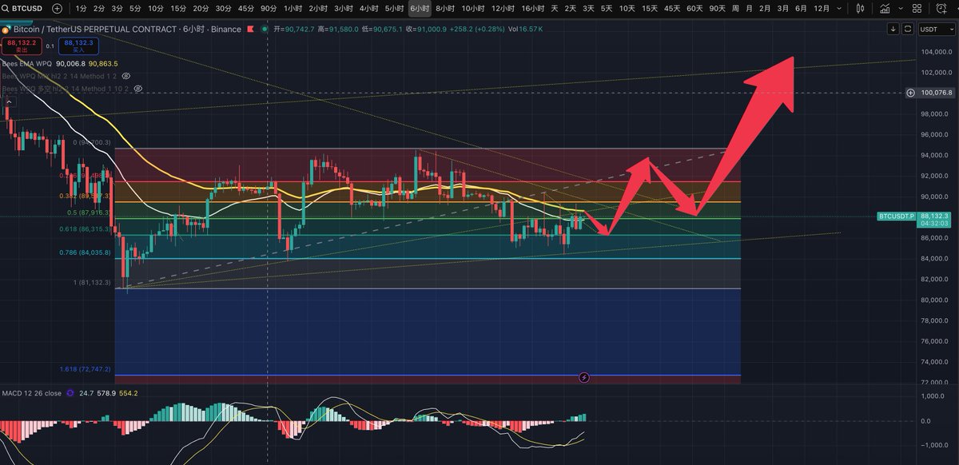This screenshot has width=959, height=465.
Task: Select the 3分 timeframe
Action: (x=117, y=9)
